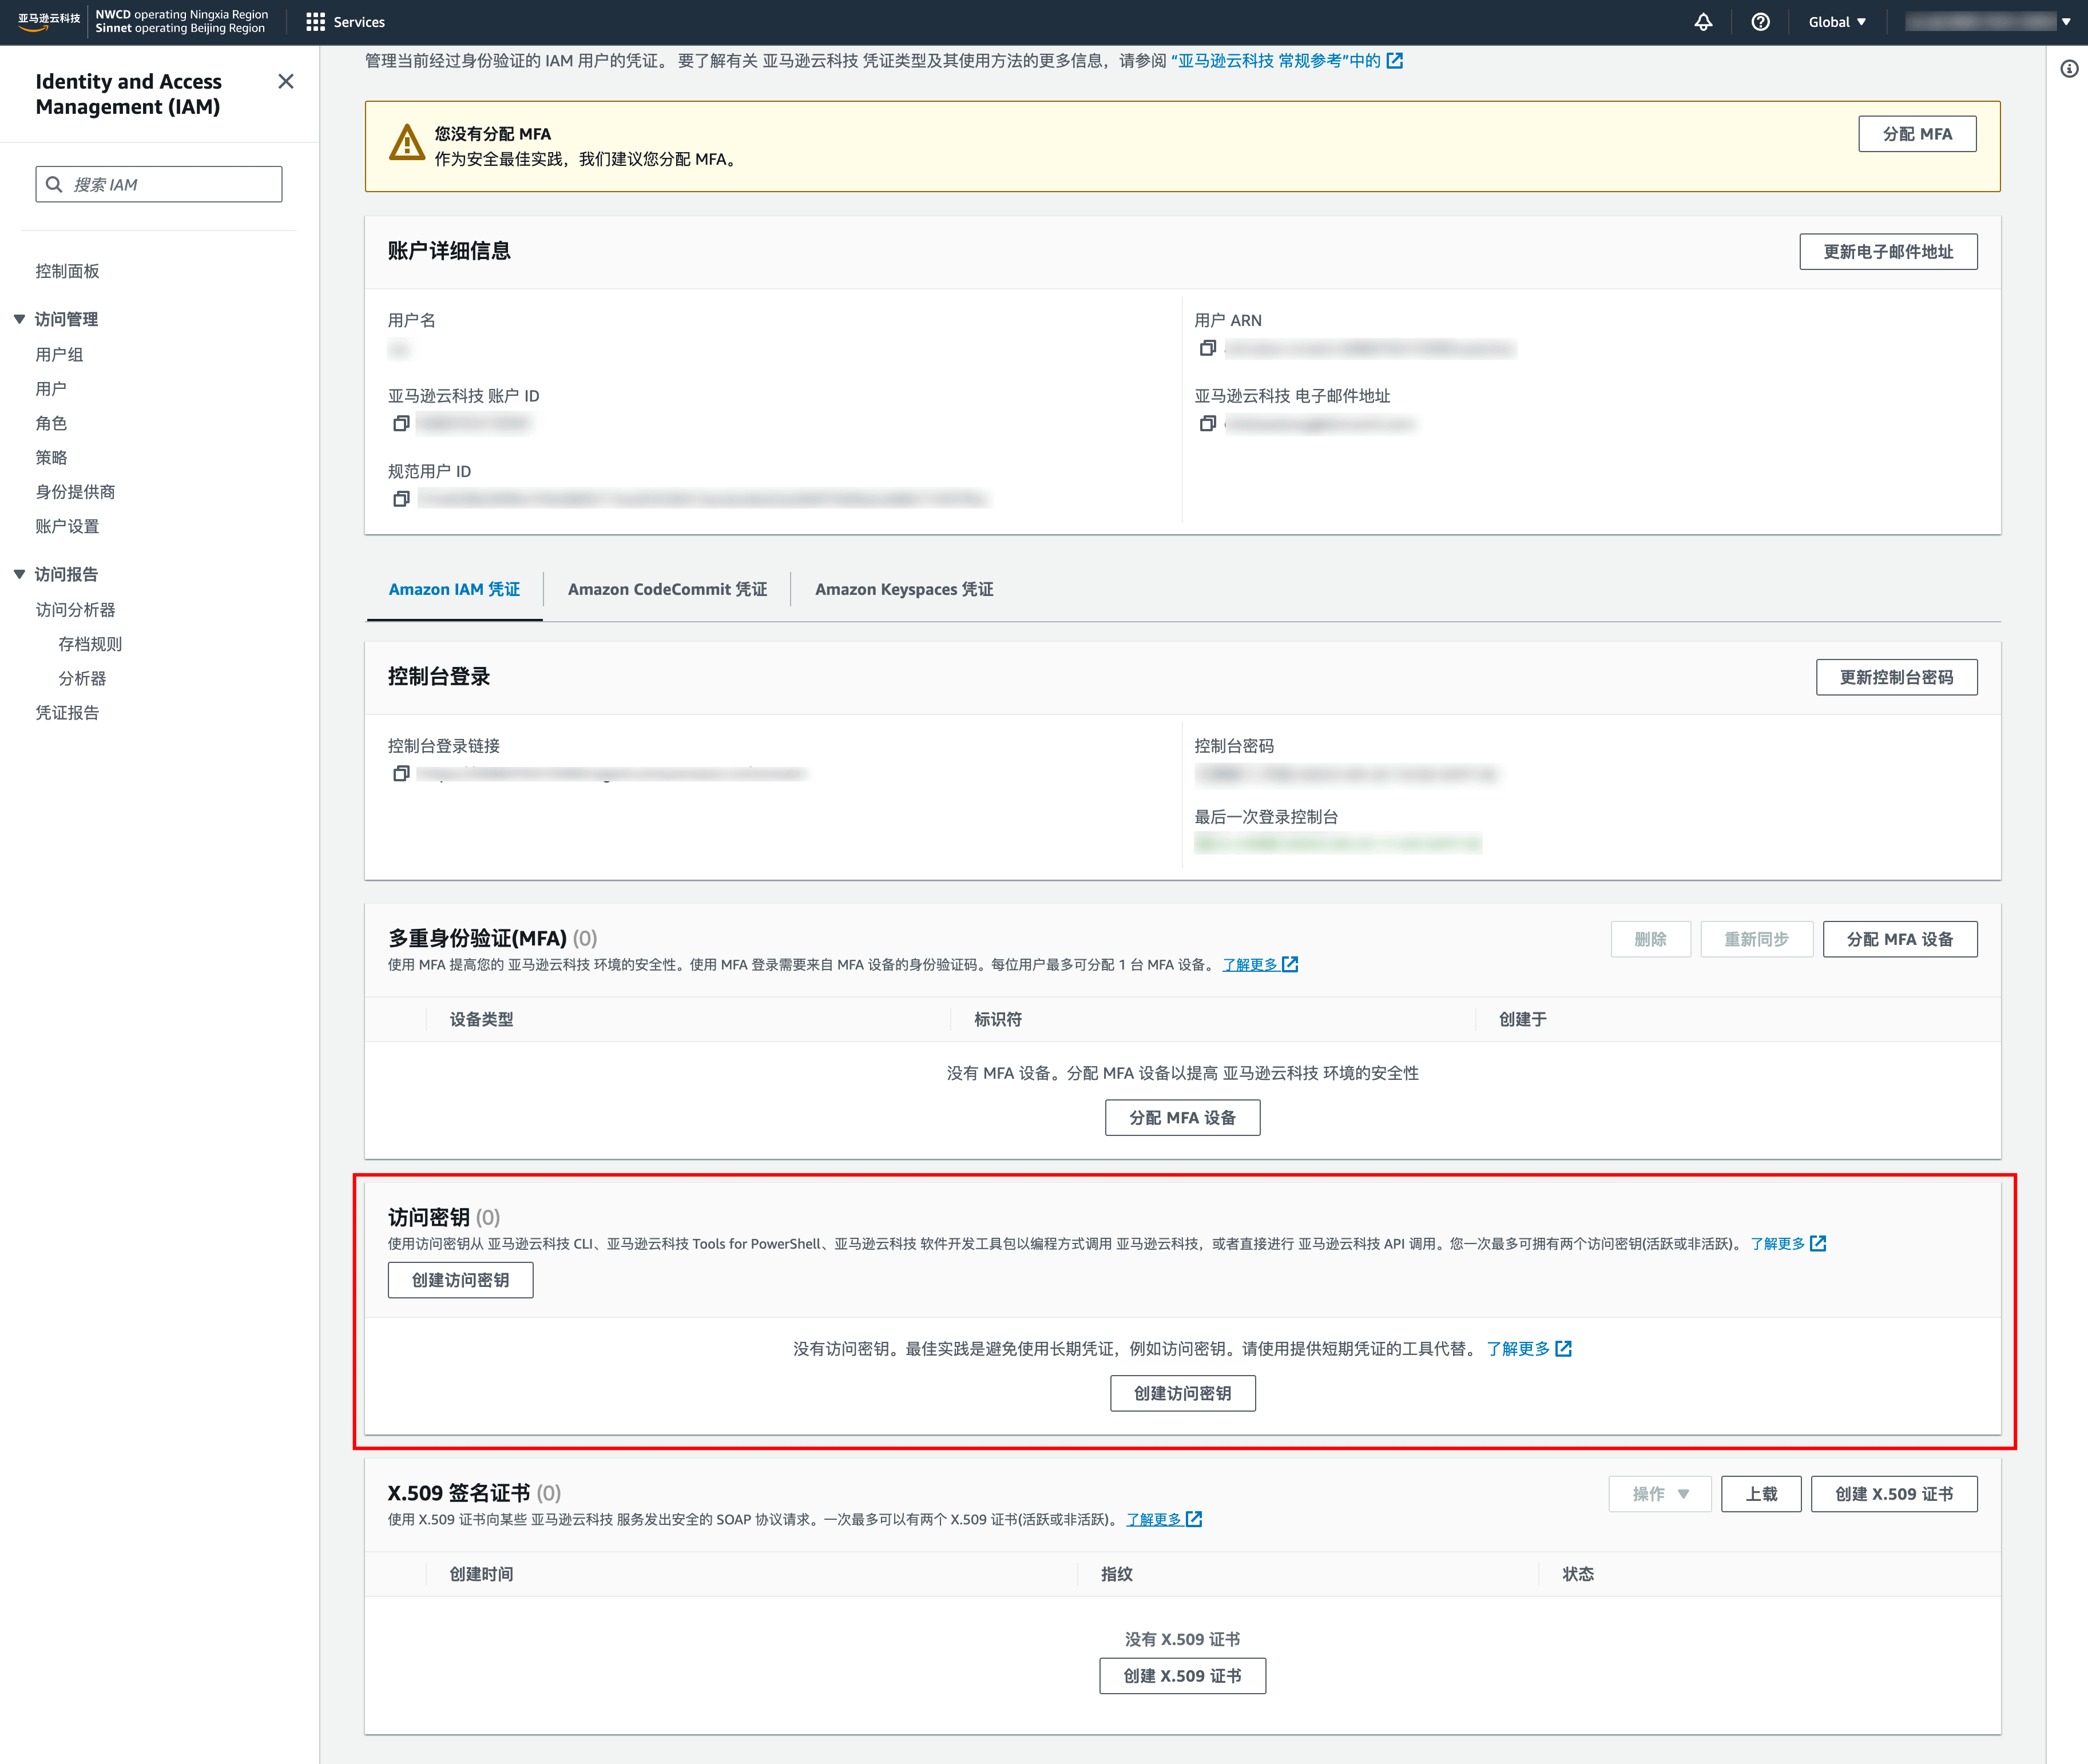Copy the 账户 ID using copy icon

pyautogui.click(x=401, y=423)
